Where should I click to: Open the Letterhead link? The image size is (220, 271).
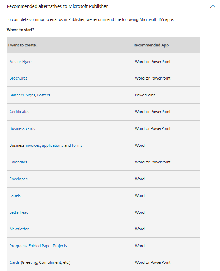(x=19, y=212)
